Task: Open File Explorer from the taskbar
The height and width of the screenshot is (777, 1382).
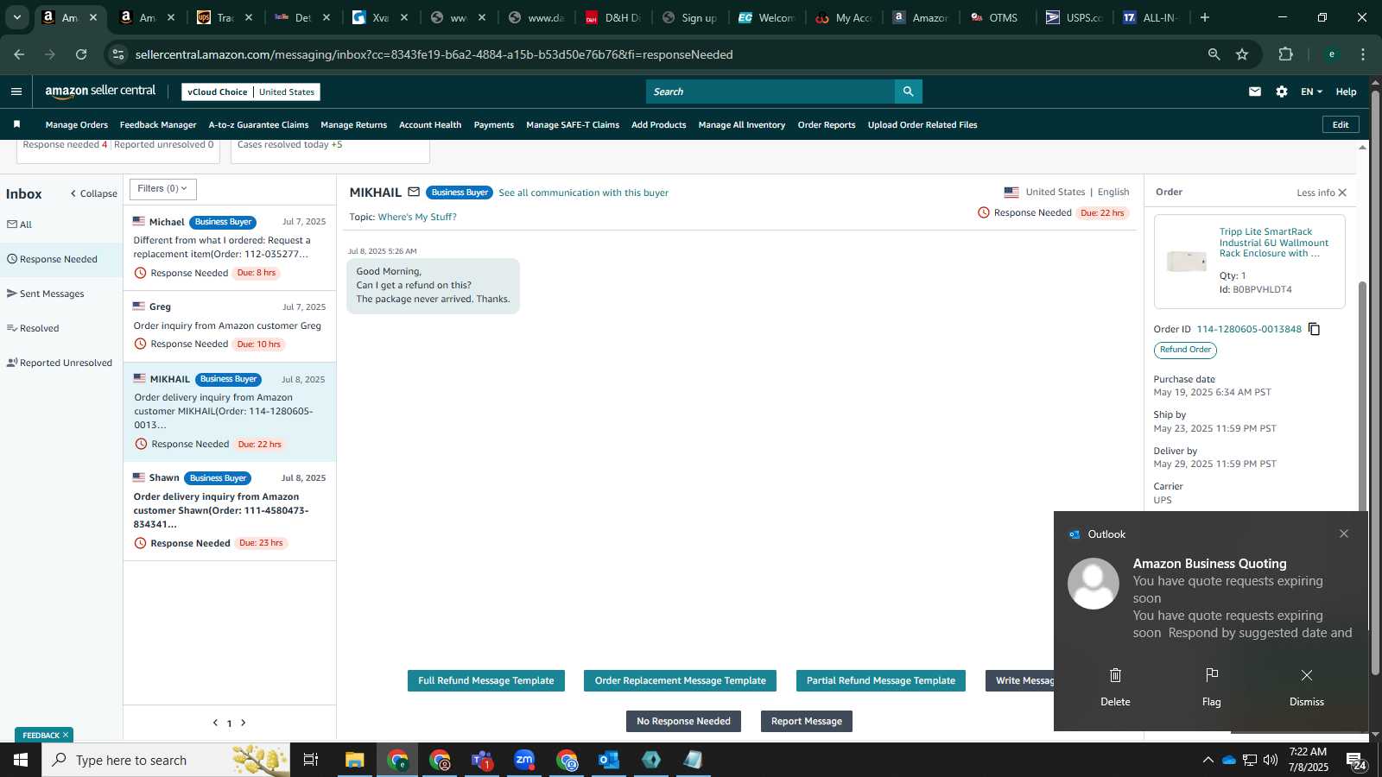Action: [x=355, y=760]
